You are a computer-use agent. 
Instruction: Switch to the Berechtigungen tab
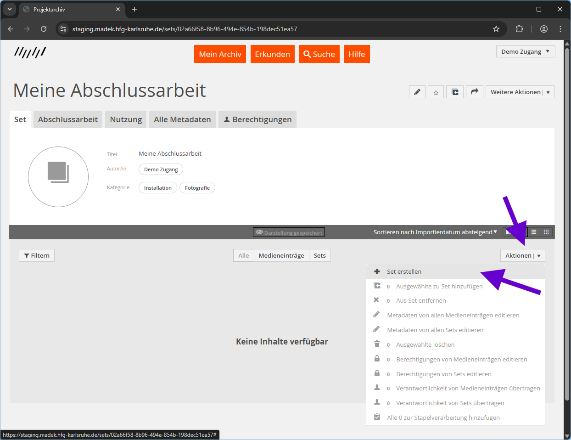257,119
